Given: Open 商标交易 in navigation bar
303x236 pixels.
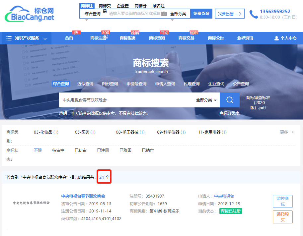Looking at the screenshot, I should [x=187, y=38].
